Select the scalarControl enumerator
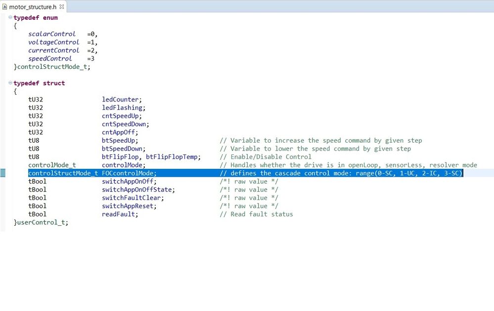The height and width of the screenshot is (311, 494). pyautogui.click(x=52, y=34)
